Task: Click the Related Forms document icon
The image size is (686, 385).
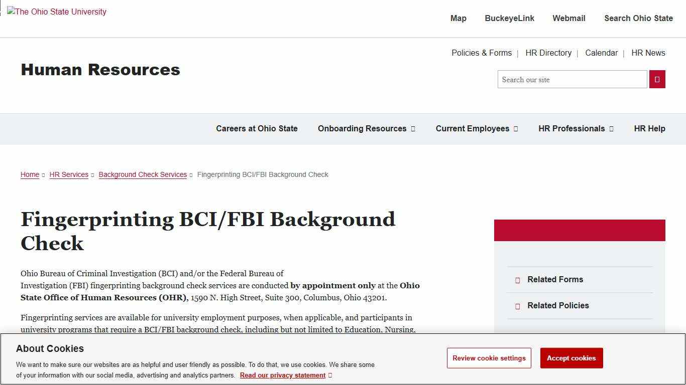Action: pyautogui.click(x=518, y=280)
